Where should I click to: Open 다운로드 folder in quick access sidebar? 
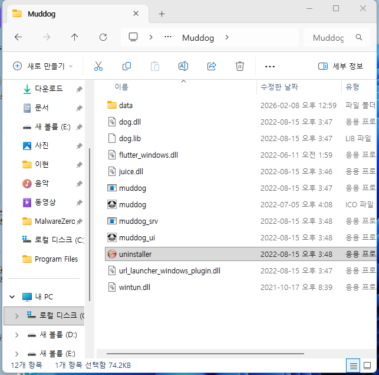click(x=50, y=89)
